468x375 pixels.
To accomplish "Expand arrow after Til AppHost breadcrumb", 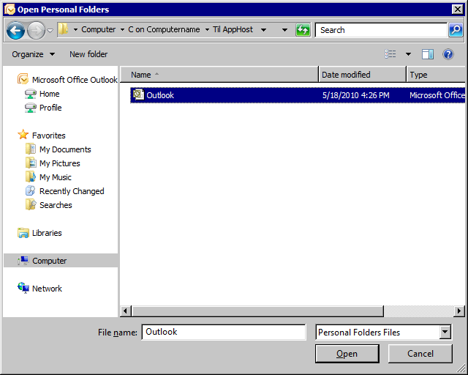I will pyautogui.click(x=263, y=29).
